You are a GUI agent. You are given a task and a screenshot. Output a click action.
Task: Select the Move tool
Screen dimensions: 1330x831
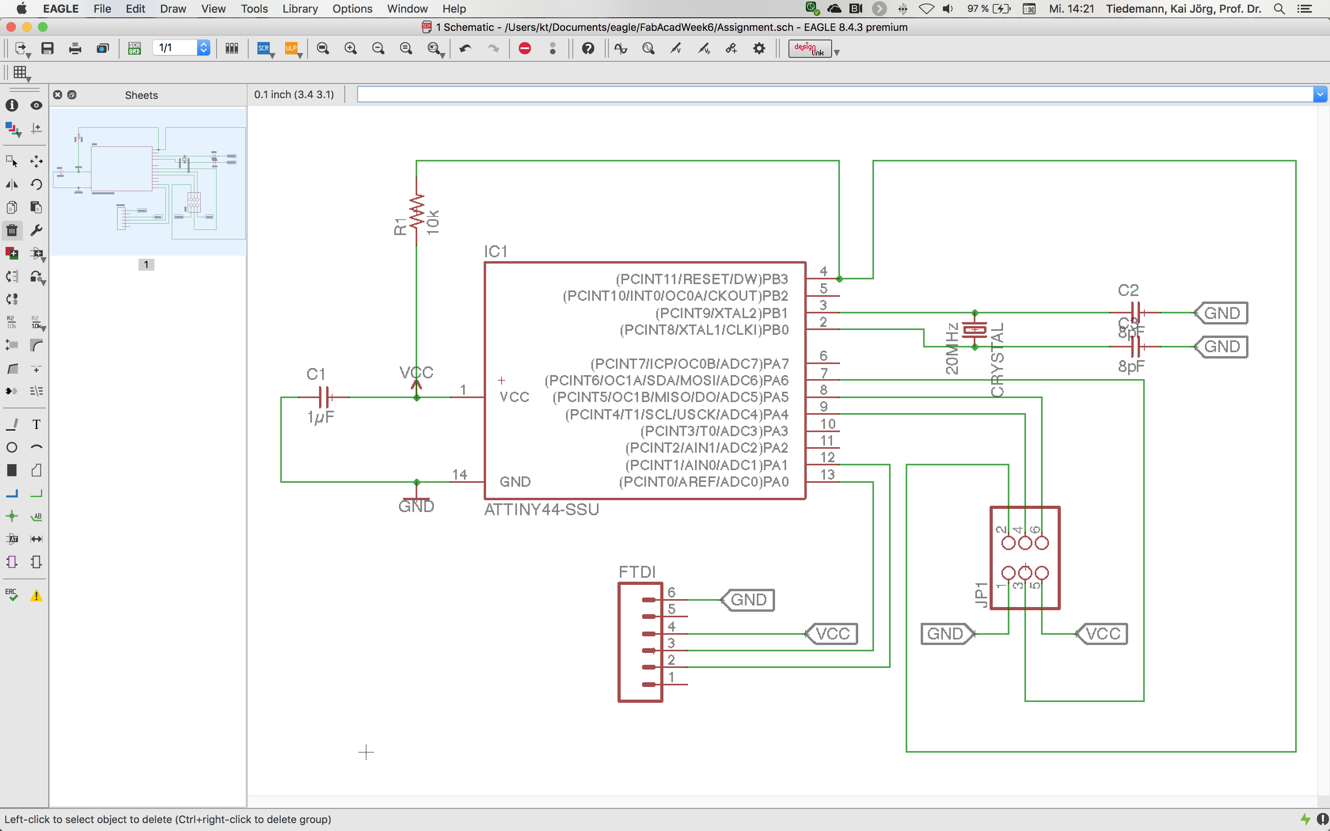point(36,161)
